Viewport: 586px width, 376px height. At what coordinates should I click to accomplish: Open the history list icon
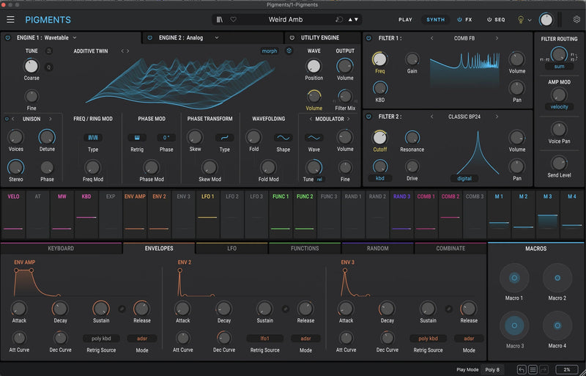click(533, 369)
